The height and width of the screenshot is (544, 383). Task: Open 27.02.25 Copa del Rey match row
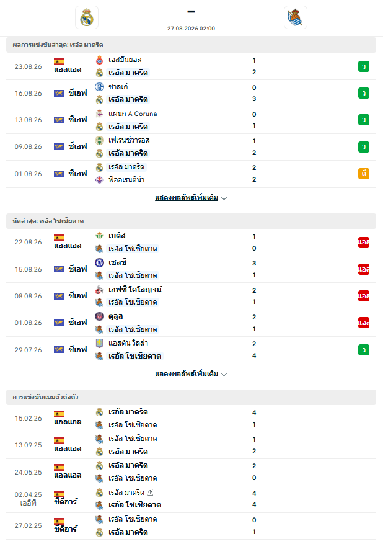pyautogui.click(x=191, y=526)
